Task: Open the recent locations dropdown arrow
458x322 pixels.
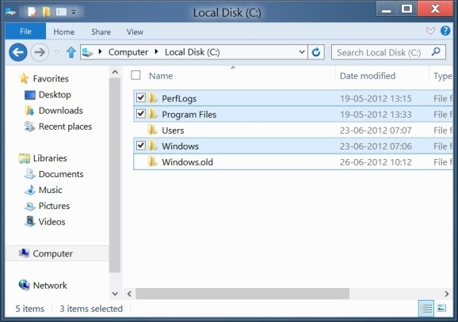Action: [57, 52]
